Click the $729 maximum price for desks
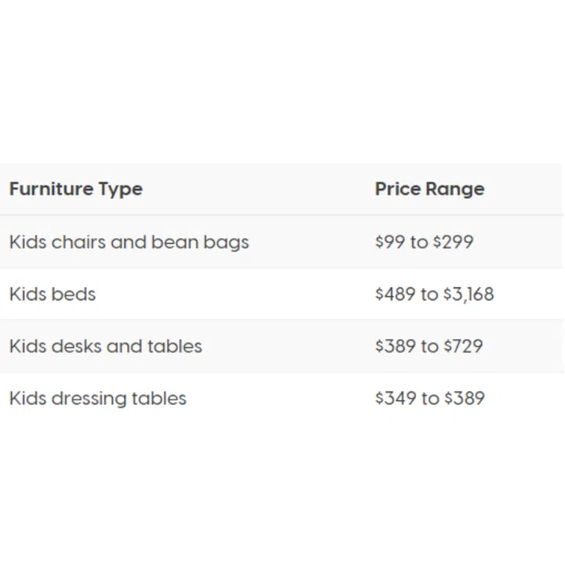565x565 pixels. click(x=463, y=346)
